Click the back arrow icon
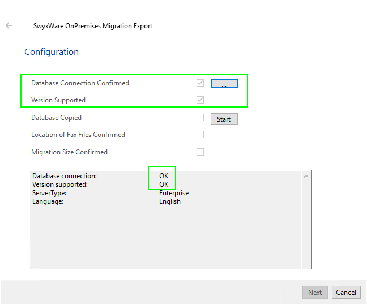367x305 pixels. 9,25
